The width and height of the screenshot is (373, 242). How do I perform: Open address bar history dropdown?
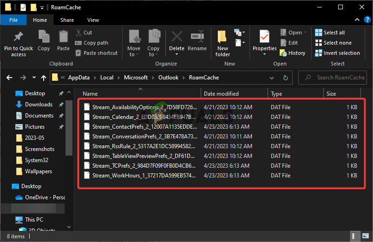pyautogui.click(x=271, y=78)
